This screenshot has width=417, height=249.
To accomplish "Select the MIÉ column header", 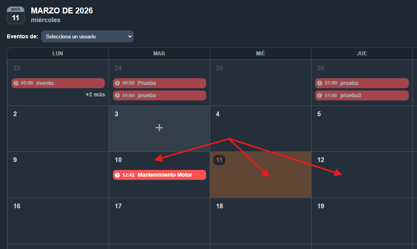I will click(x=260, y=53).
